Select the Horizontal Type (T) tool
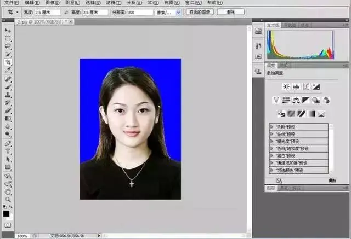Viewport: 351px width, 239px height. click(x=8, y=150)
